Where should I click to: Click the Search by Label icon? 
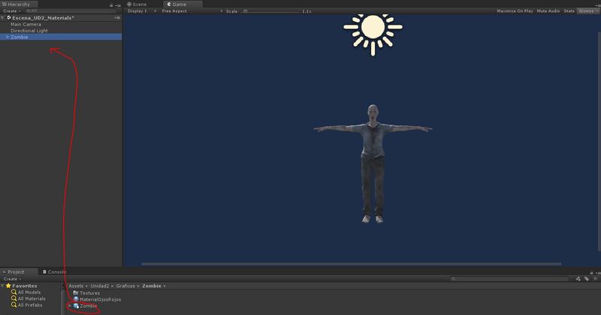[x=587, y=279]
